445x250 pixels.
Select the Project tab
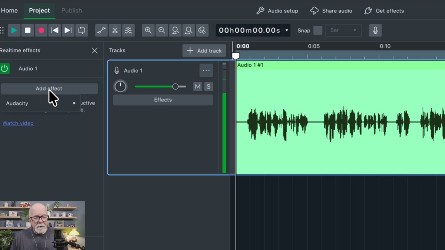39,10
